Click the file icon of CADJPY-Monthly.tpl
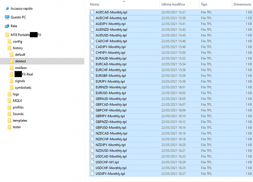253x182 pixels. (x=92, y=47)
